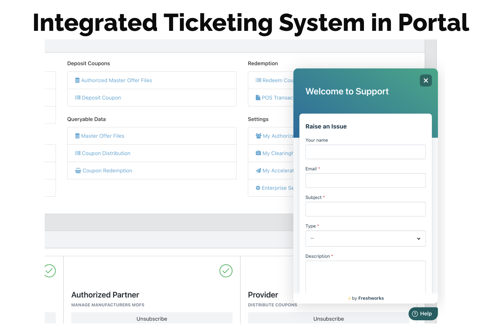Close the Welcome to Support widget
The width and height of the screenshot is (496, 335).
[426, 81]
